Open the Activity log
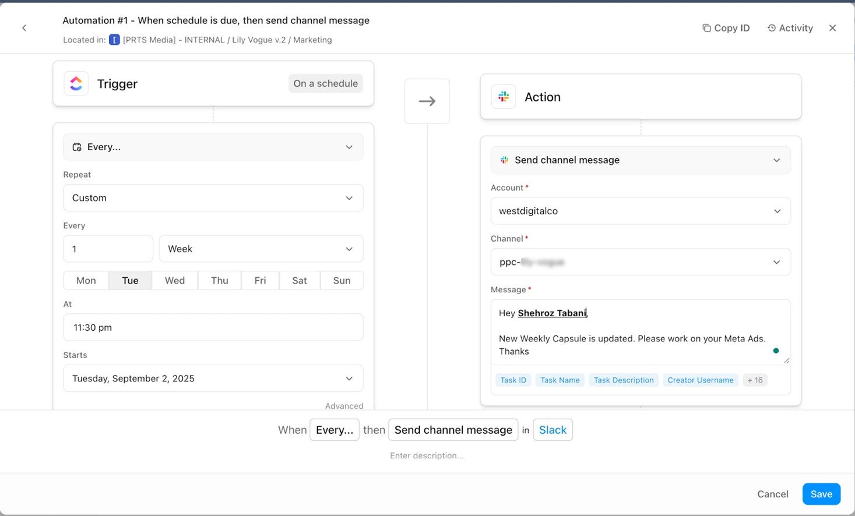855x516 pixels. 790,28
